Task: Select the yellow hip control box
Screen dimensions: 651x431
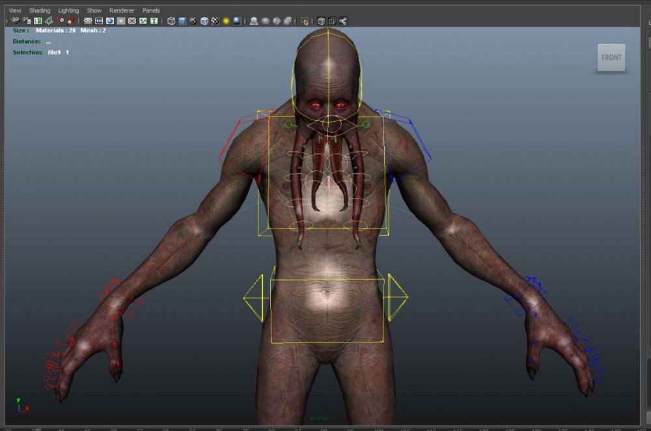Action: [327, 342]
